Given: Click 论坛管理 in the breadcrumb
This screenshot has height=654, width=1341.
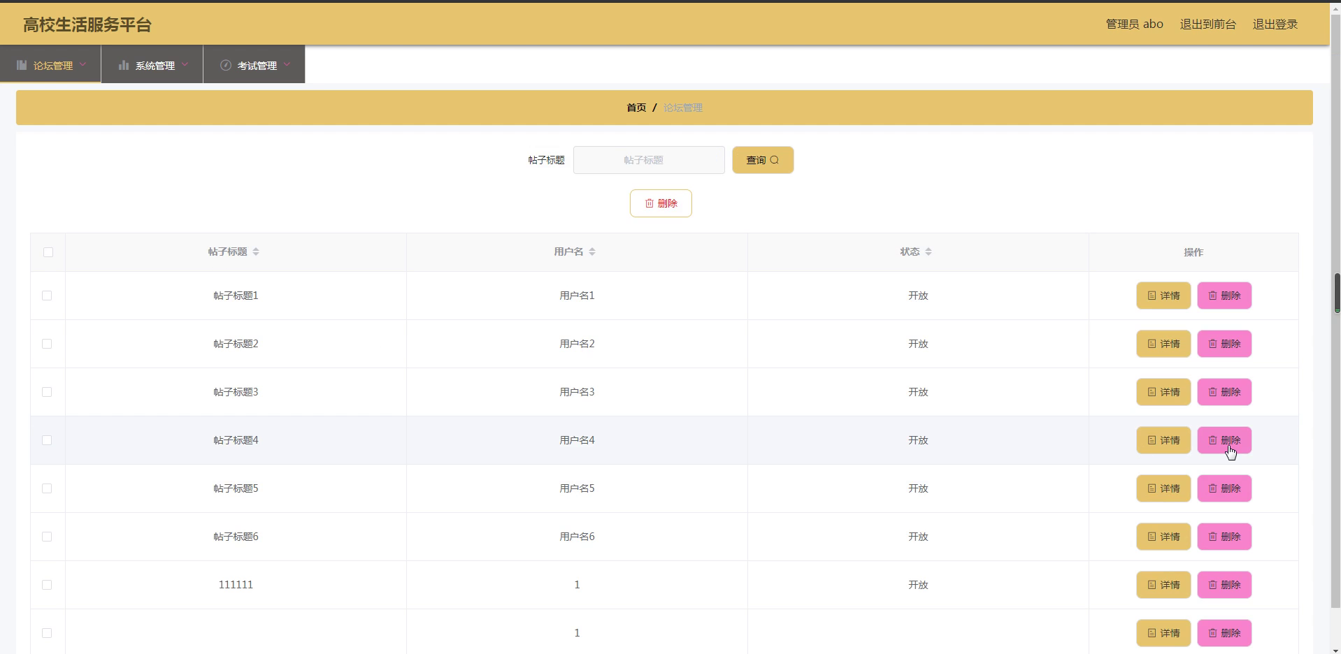Looking at the screenshot, I should 683,108.
